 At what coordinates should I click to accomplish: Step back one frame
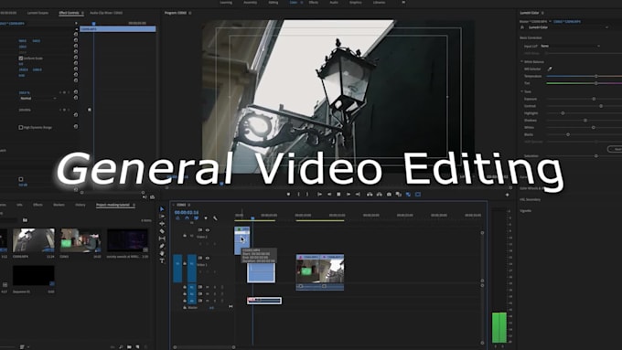pyautogui.click(x=329, y=195)
